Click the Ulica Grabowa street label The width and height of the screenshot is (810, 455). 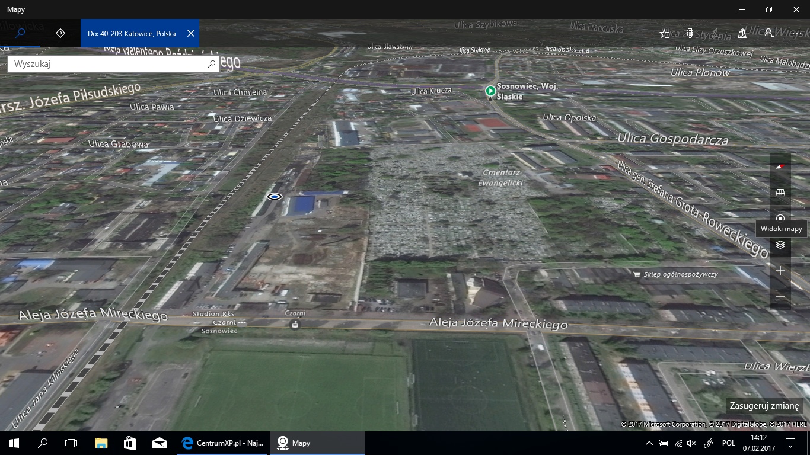pos(119,144)
